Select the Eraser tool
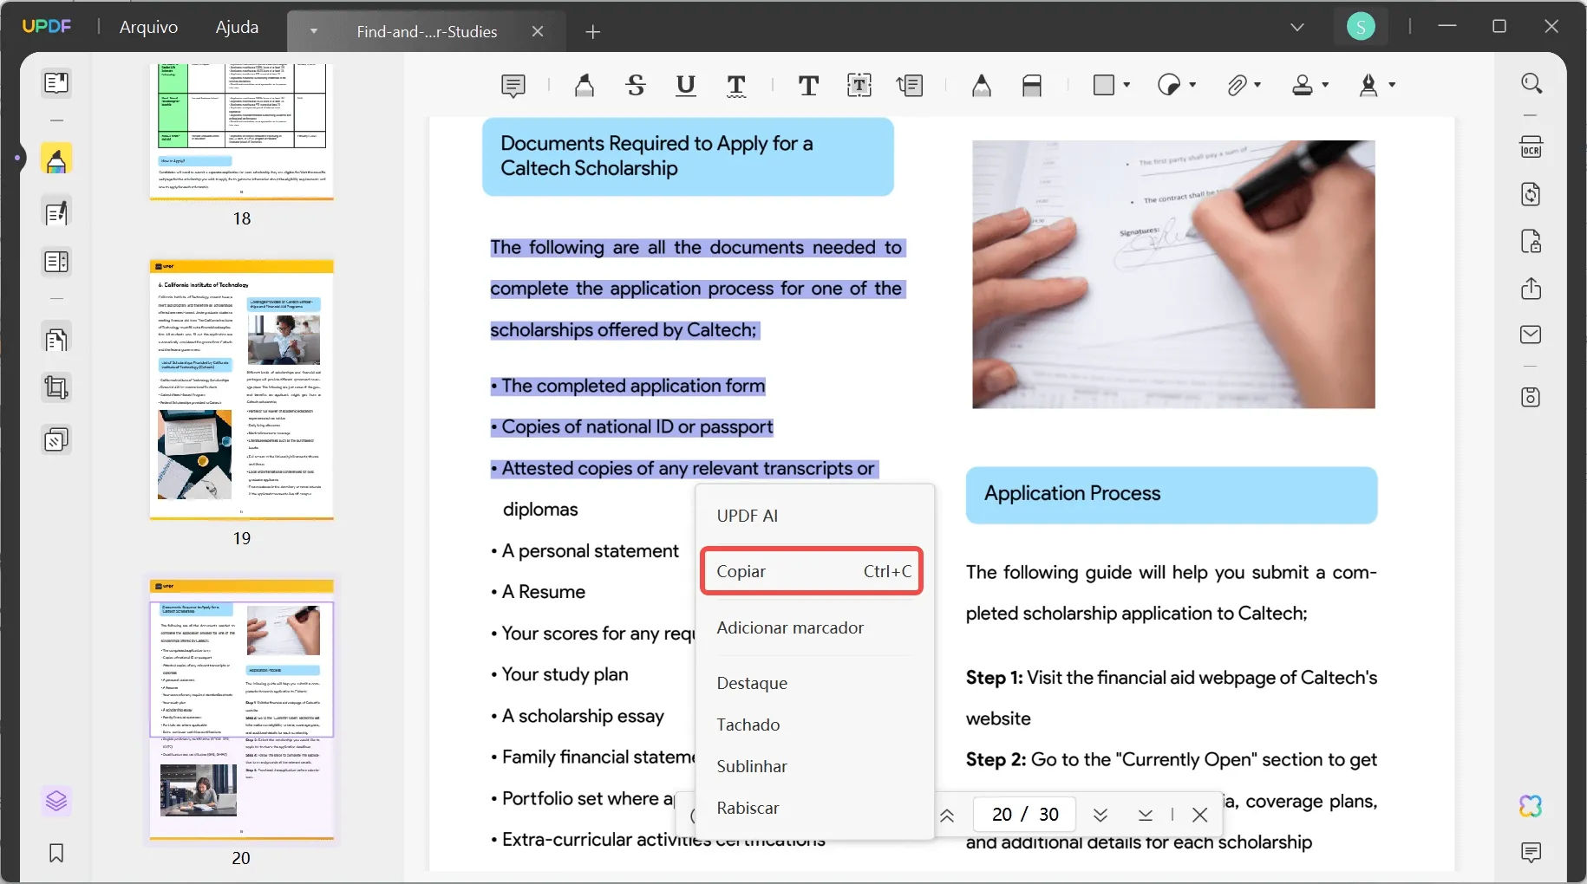 [1032, 85]
